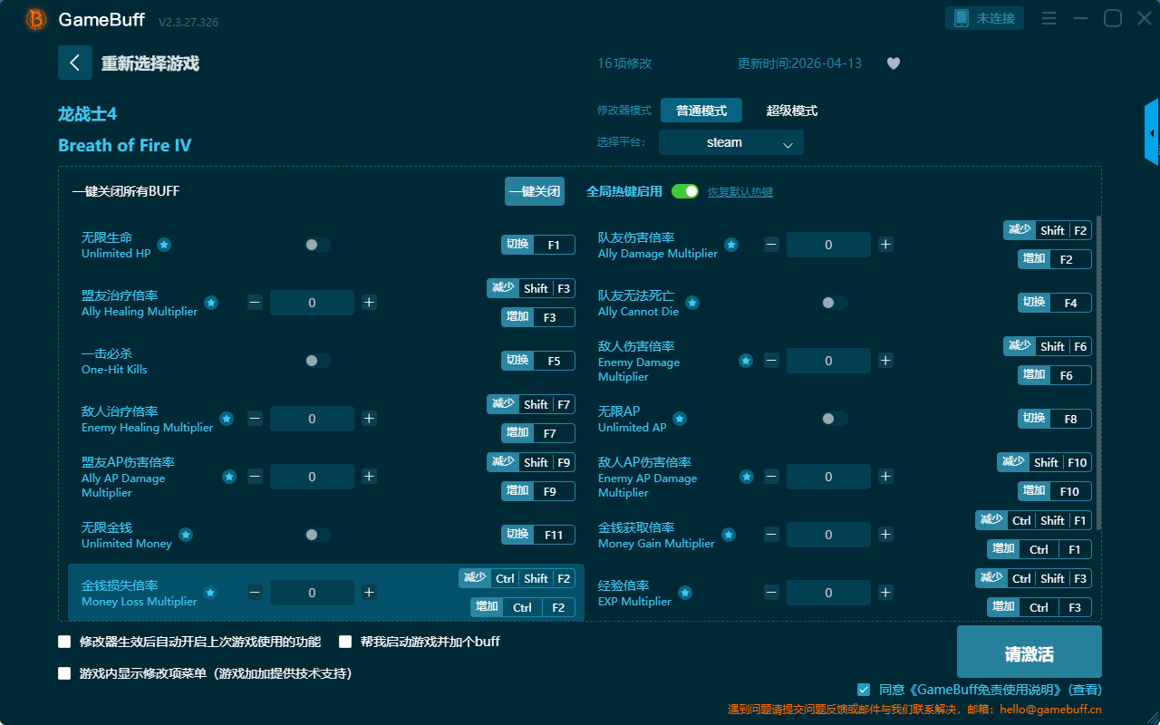The image size is (1160, 725).
Task: Click the heart favorite icon
Action: [x=894, y=63]
